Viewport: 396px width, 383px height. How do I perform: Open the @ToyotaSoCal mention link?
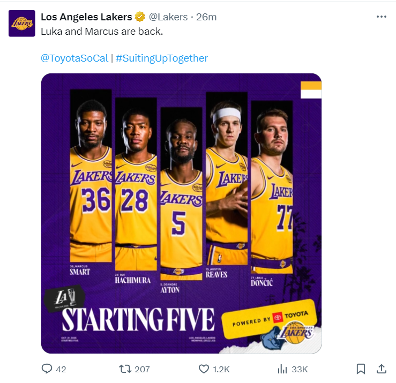coord(74,58)
